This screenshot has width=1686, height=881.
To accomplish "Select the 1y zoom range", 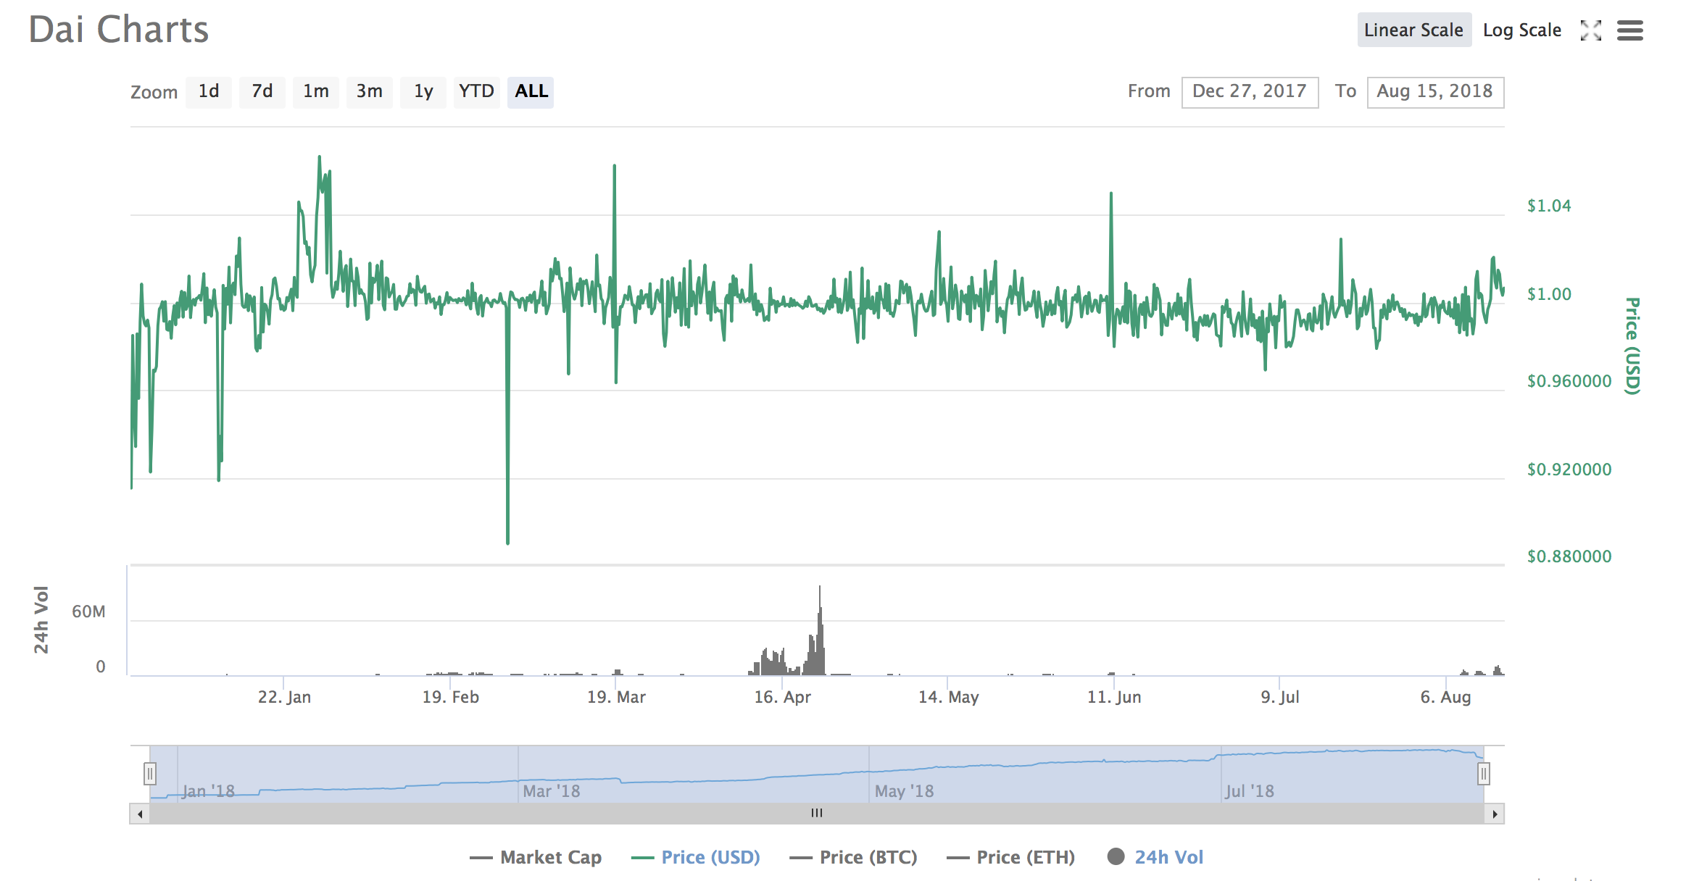I will [x=423, y=92].
